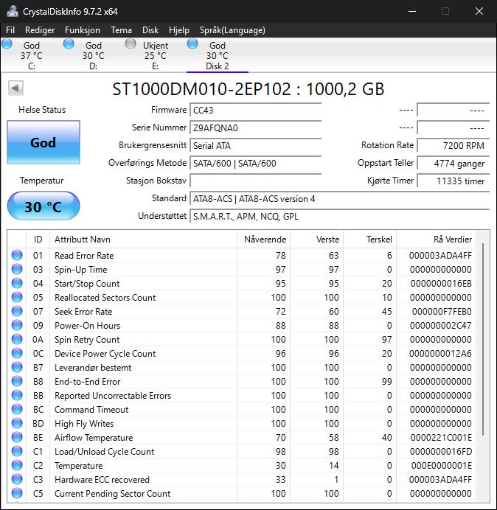The width and height of the screenshot is (497, 510).
Task: Click status icon for Current Pending Sector Count
Action: click(x=17, y=494)
